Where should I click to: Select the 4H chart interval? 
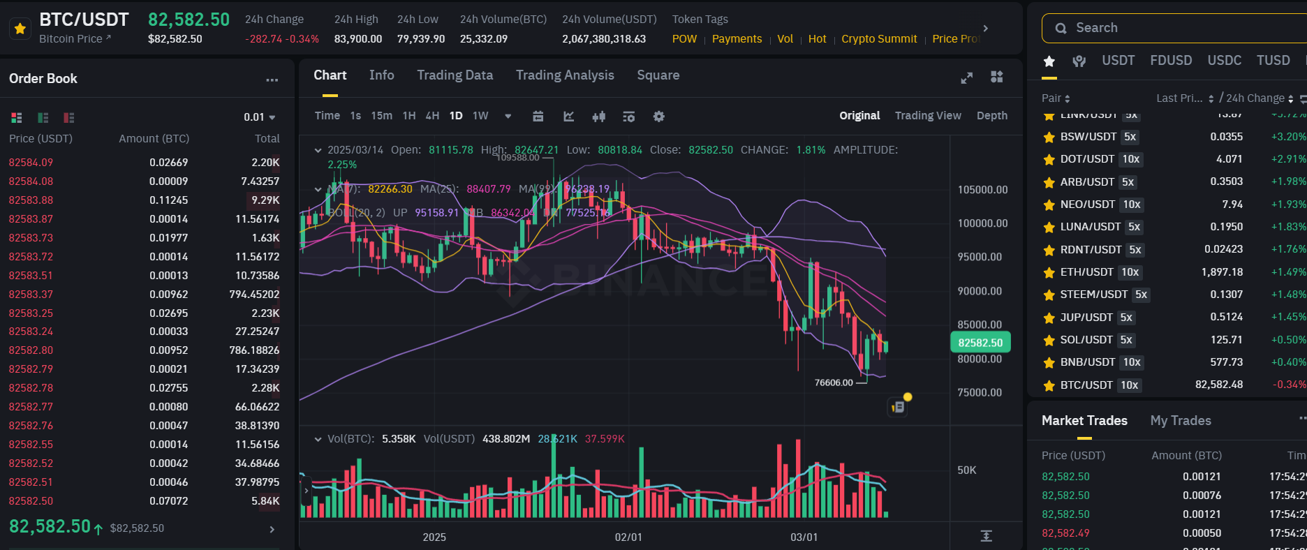[x=432, y=116]
